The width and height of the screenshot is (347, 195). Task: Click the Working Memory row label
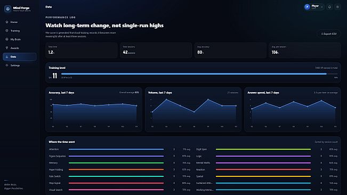[205, 190]
